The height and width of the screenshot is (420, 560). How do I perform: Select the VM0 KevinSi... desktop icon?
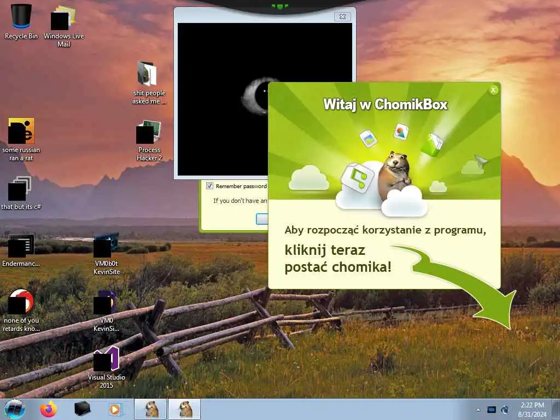107,311
